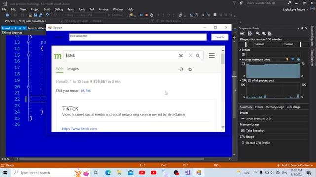The image size is (316, 177).
Task: Toggle bookmark icon in toolbar
Action: click(215, 15)
